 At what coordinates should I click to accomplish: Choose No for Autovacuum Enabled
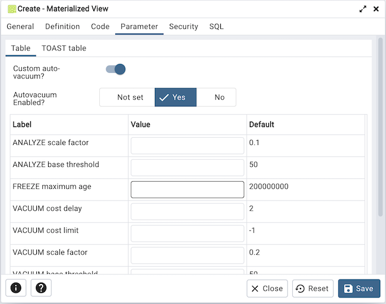click(x=219, y=97)
